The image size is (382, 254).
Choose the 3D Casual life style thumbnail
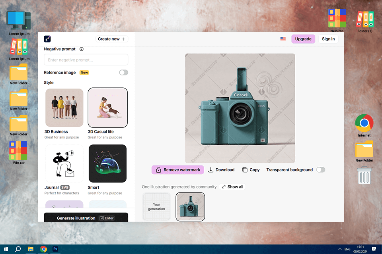click(108, 108)
